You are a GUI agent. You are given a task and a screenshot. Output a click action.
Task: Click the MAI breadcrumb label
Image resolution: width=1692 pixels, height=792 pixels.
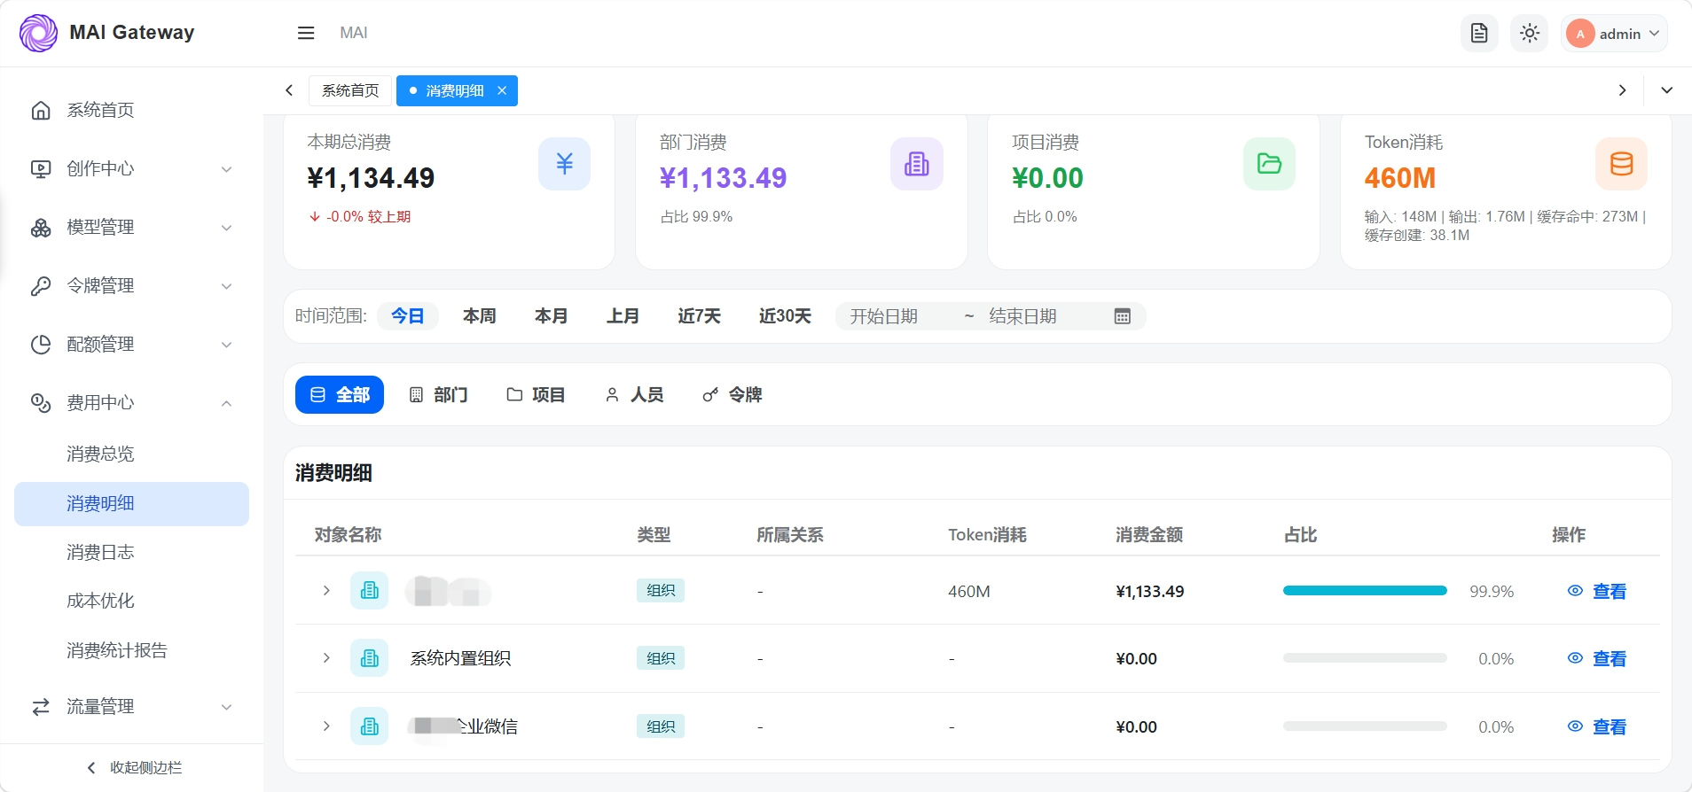(353, 33)
